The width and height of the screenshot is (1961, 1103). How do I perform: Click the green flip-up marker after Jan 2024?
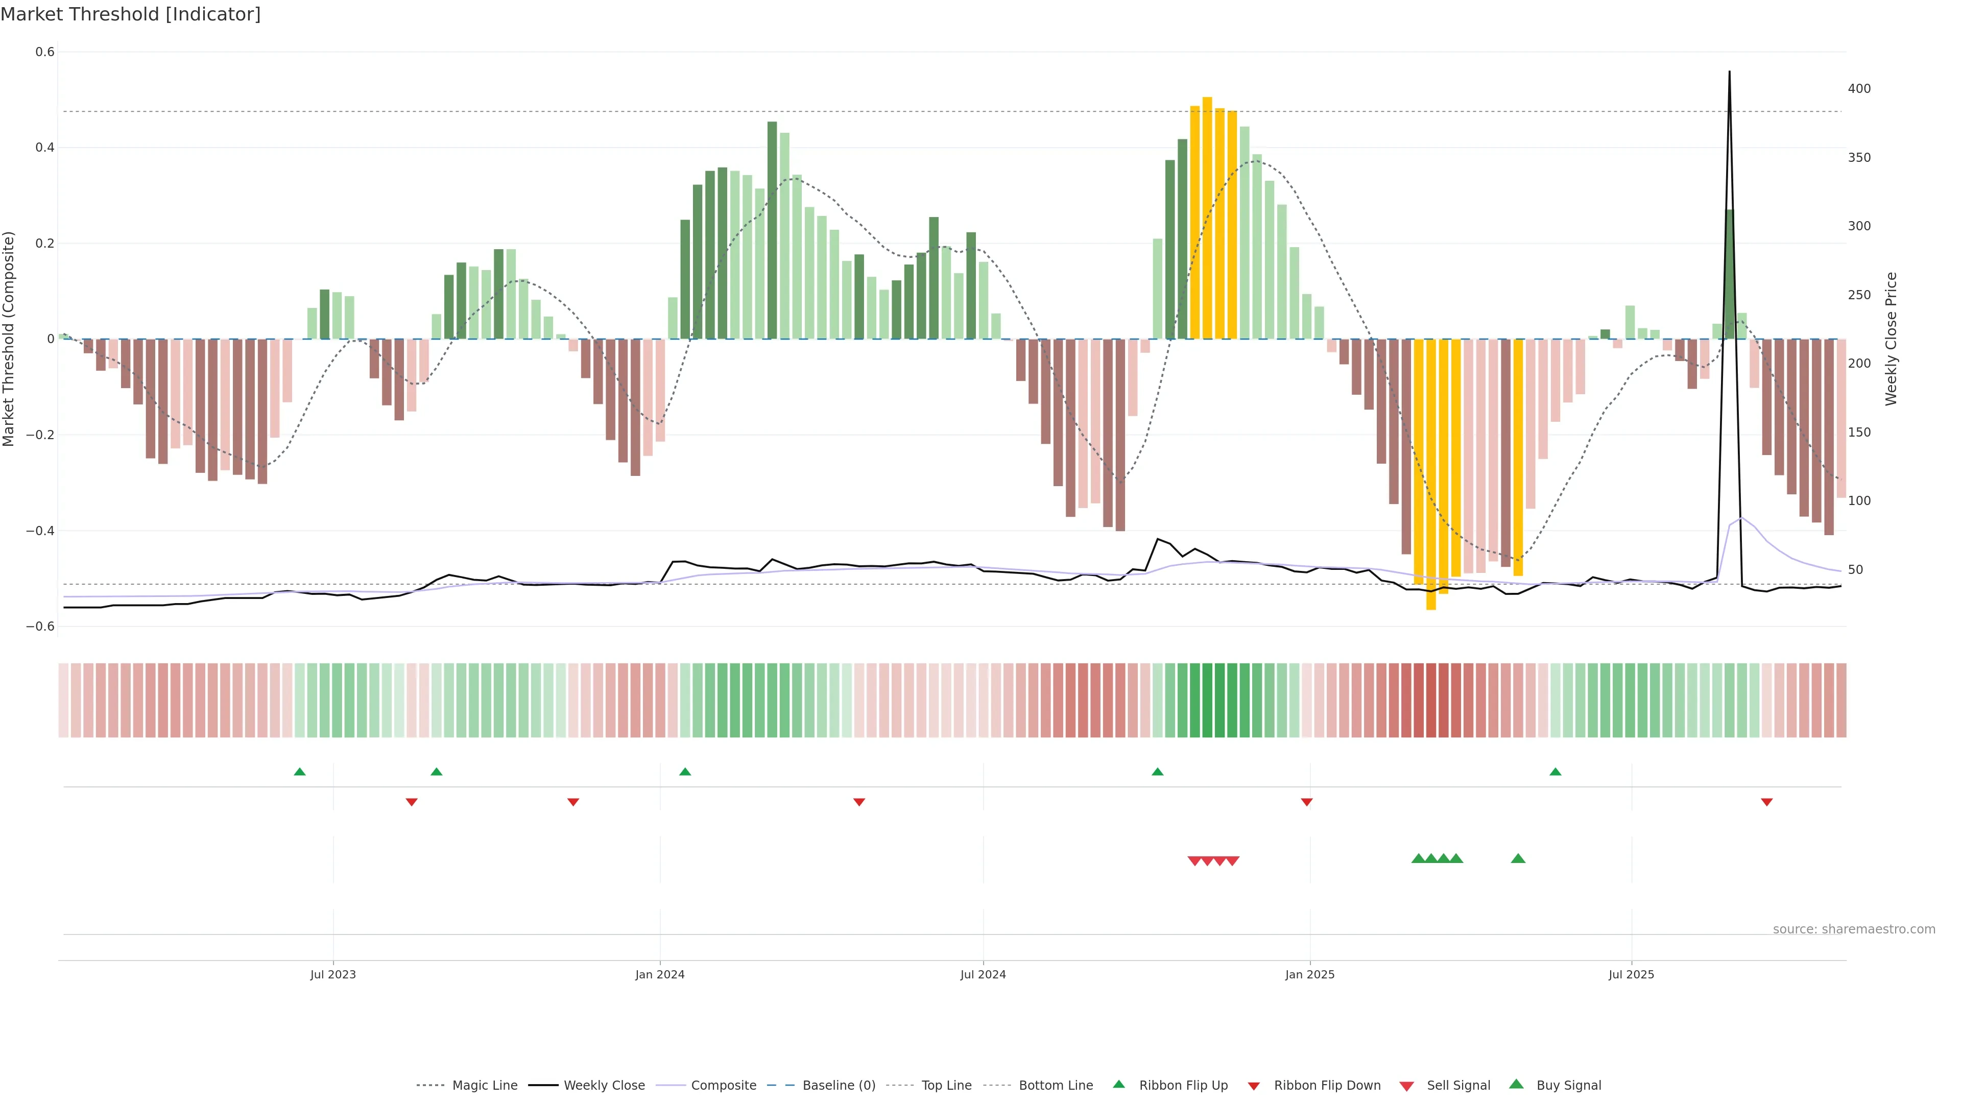[685, 772]
